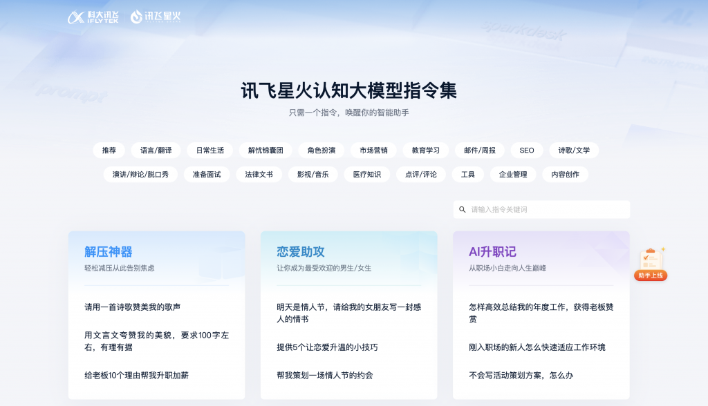Choose the 医疗知识 category
Screen dimensions: 708x406
coord(367,174)
